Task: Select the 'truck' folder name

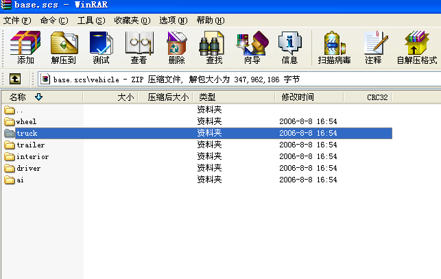Action: coord(27,133)
